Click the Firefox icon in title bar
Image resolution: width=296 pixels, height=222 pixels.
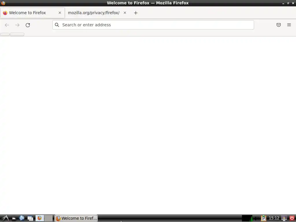point(3,3)
